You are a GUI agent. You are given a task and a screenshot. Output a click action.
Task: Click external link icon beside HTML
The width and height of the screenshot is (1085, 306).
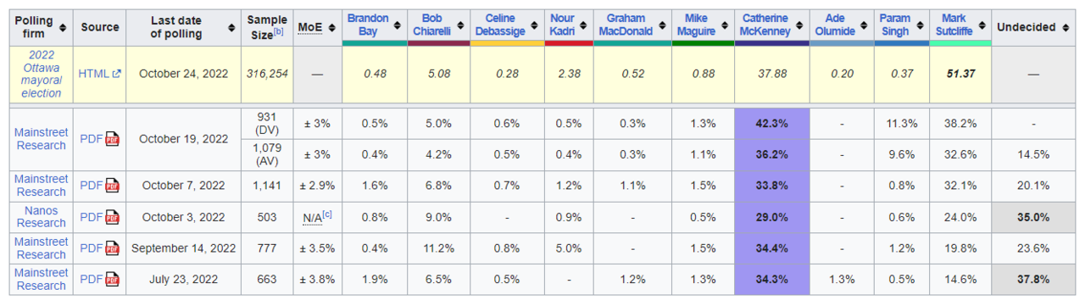[117, 74]
